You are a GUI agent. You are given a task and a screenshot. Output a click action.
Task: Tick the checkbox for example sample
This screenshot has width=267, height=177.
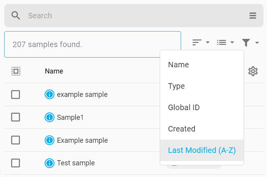point(16,95)
